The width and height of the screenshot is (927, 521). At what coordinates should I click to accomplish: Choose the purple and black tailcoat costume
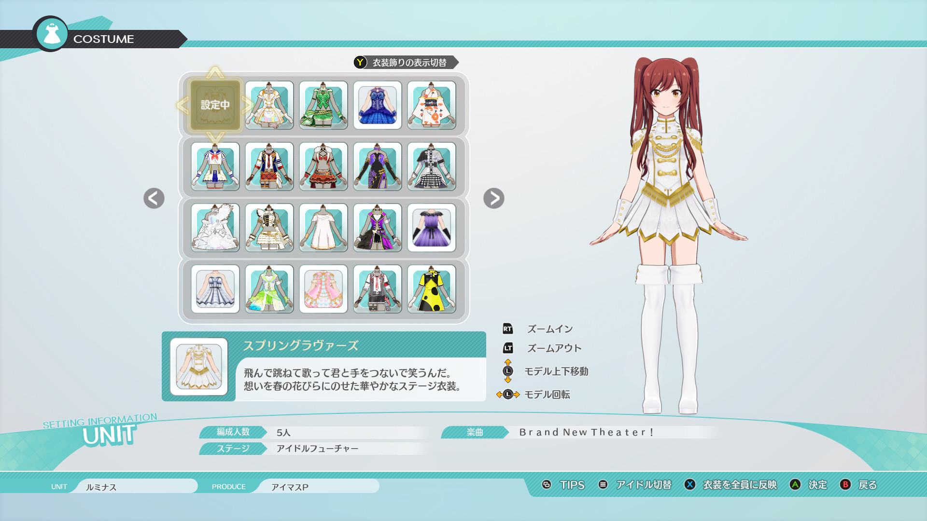coord(378,228)
